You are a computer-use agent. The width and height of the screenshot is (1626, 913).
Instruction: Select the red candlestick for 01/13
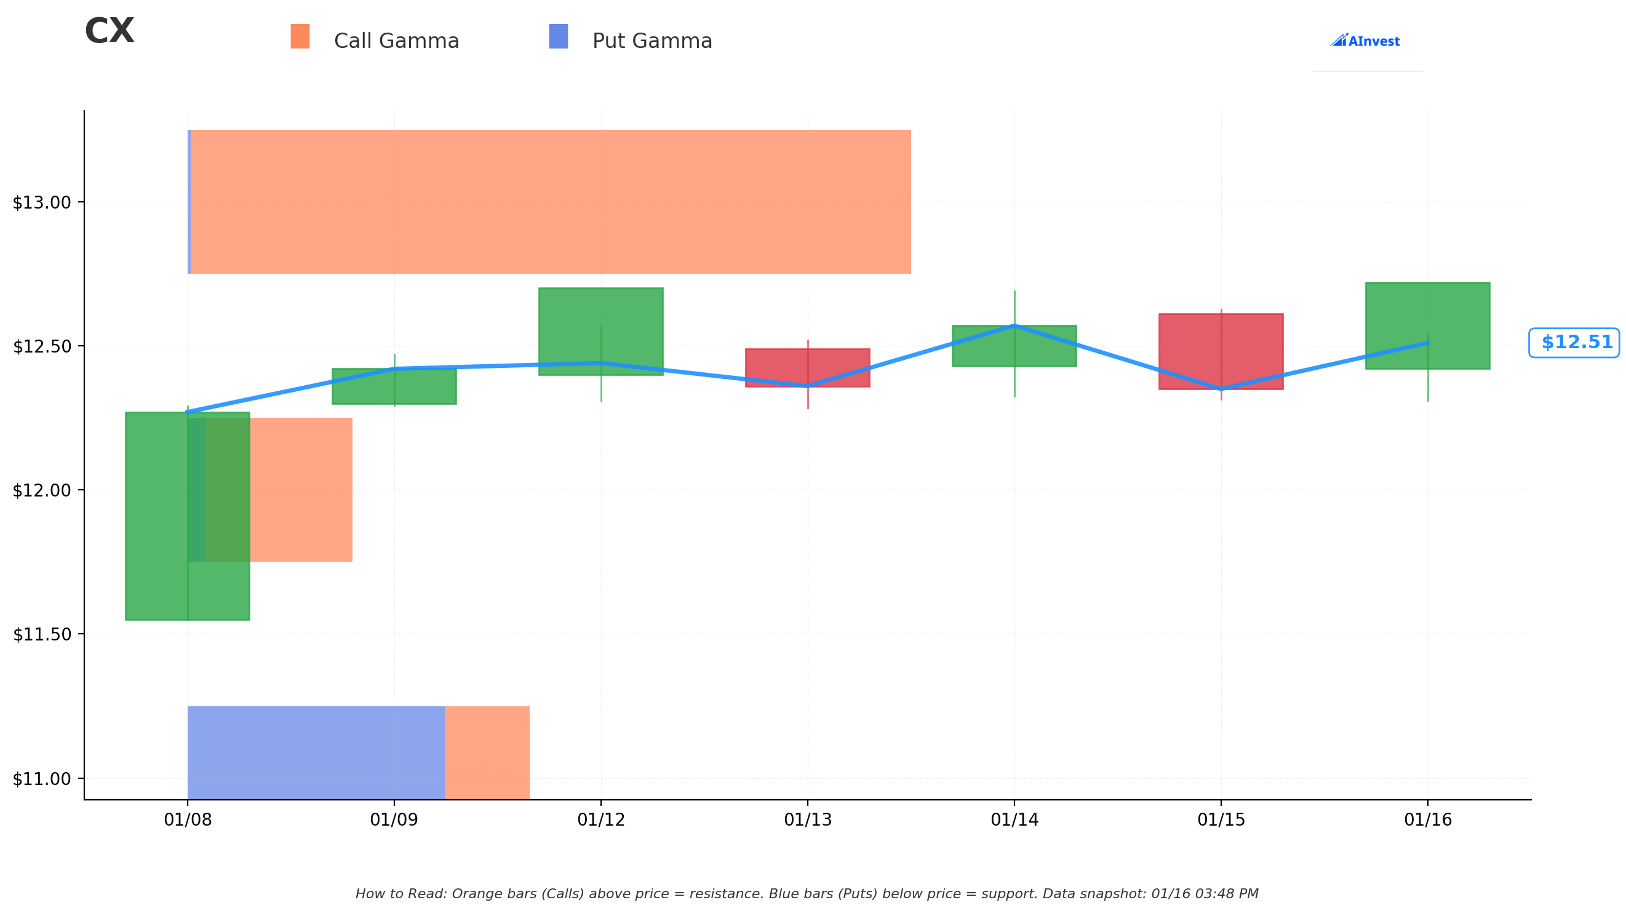click(x=807, y=367)
